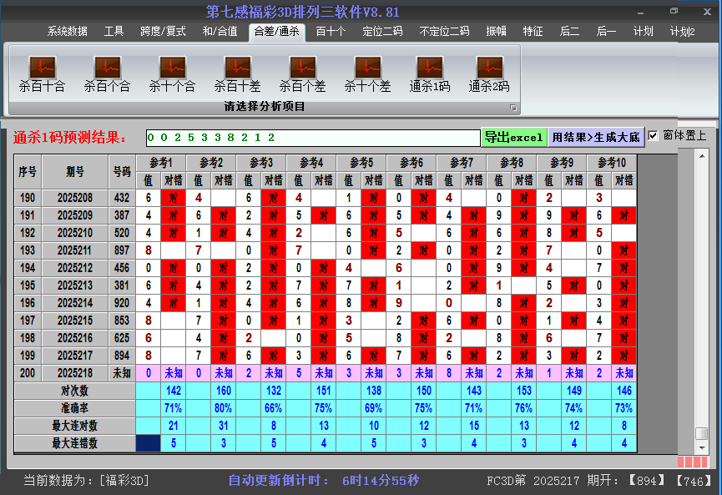Click the table scrollbar up arrow

pos(702,156)
